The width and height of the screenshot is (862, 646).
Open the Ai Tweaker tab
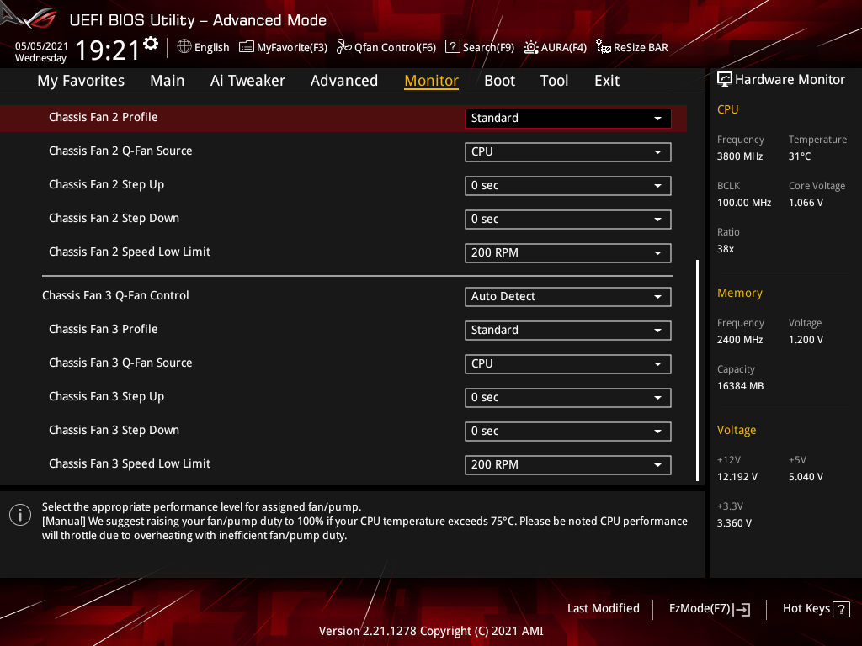click(247, 81)
